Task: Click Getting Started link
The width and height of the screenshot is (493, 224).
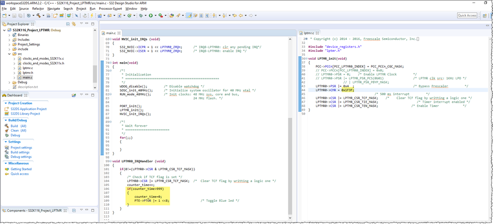Action: click(21, 169)
